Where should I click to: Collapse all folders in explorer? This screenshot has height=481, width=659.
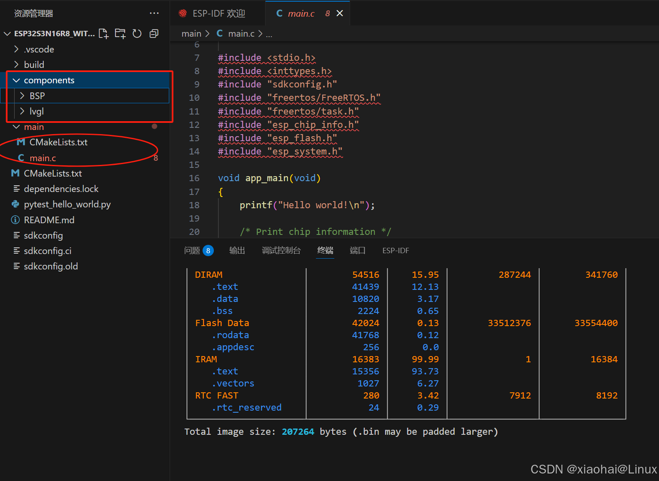[154, 34]
